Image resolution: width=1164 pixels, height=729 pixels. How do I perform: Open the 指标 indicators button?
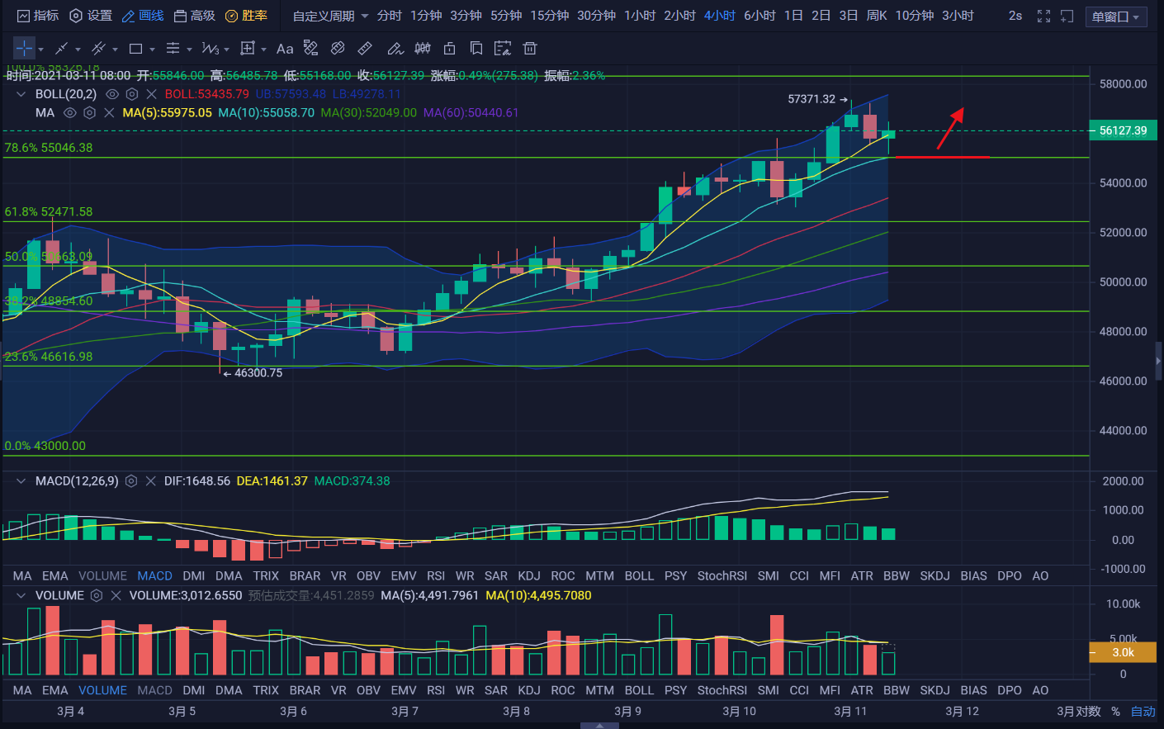[38, 16]
